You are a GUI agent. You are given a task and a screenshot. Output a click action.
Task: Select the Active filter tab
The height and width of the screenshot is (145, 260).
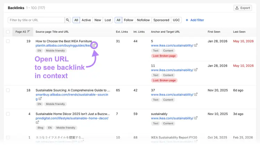click(86, 20)
